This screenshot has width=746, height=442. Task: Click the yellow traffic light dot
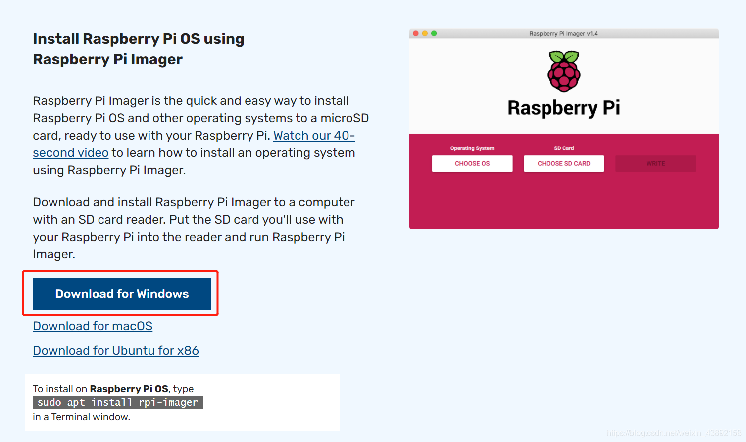[425, 33]
